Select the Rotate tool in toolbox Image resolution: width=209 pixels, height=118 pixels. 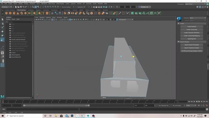[2, 35]
